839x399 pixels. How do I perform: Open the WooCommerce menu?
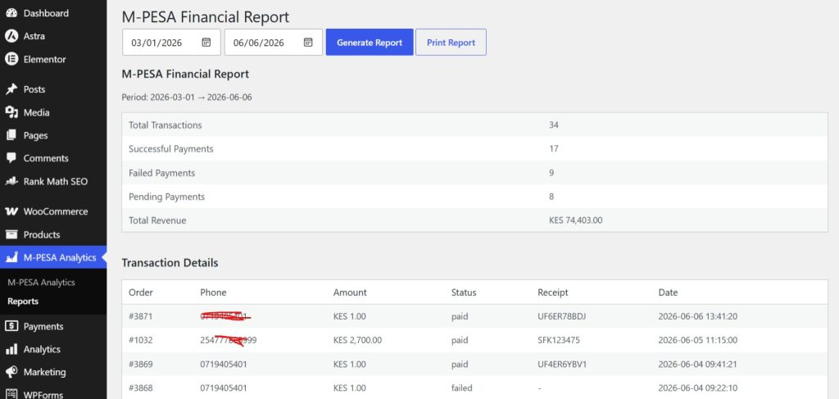(x=56, y=211)
